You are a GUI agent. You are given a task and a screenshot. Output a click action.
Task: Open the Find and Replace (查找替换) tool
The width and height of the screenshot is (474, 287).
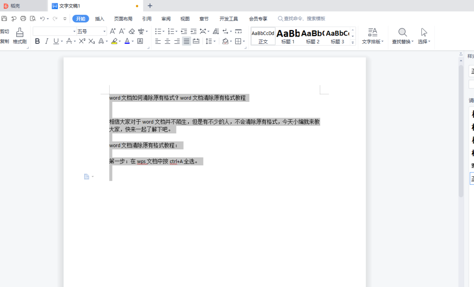[403, 35]
